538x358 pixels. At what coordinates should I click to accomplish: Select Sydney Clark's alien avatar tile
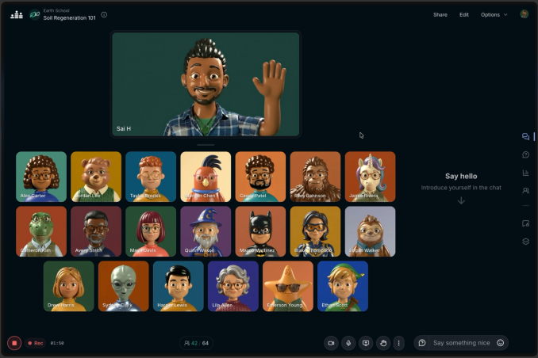pyautogui.click(x=124, y=287)
